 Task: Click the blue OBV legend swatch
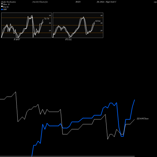click(2, 9)
